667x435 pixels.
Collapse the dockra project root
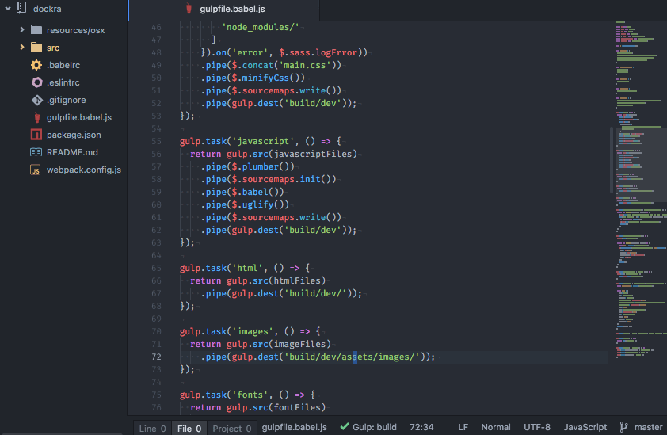(x=8, y=8)
